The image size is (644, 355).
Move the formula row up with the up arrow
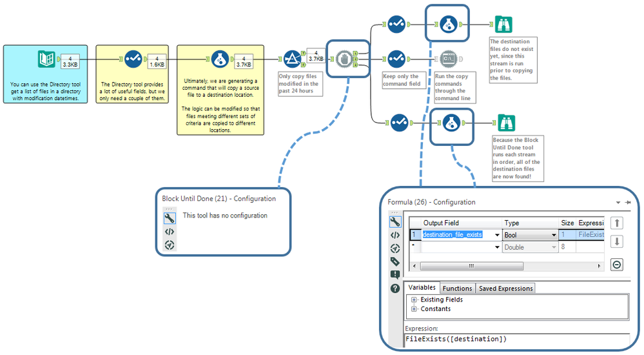pyautogui.click(x=616, y=223)
